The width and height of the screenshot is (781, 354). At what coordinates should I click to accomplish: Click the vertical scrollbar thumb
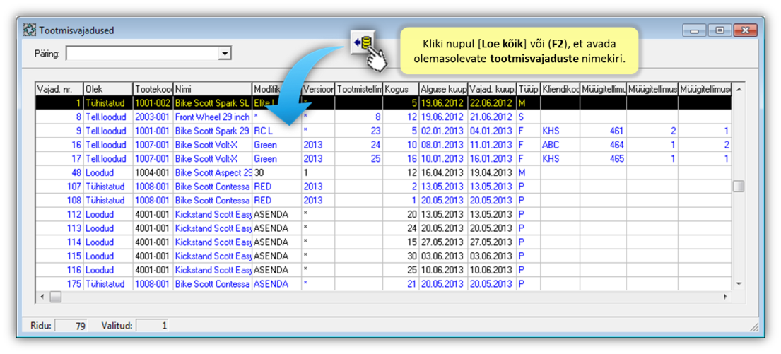[x=739, y=187]
